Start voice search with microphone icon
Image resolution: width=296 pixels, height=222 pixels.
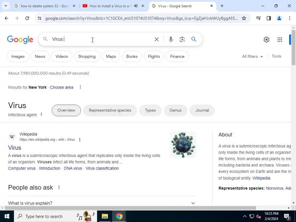tap(171, 39)
